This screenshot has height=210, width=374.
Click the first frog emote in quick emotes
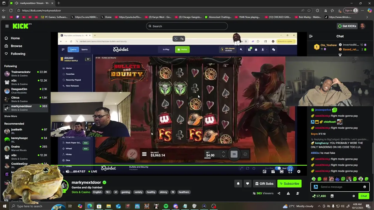pyautogui.click(x=314, y=179)
